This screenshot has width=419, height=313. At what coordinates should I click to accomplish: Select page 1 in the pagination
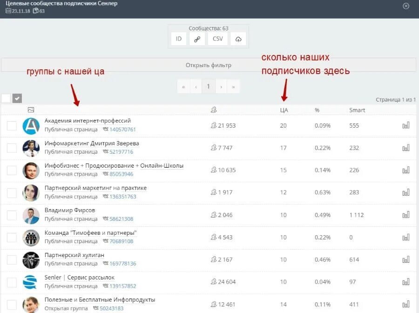click(x=209, y=87)
